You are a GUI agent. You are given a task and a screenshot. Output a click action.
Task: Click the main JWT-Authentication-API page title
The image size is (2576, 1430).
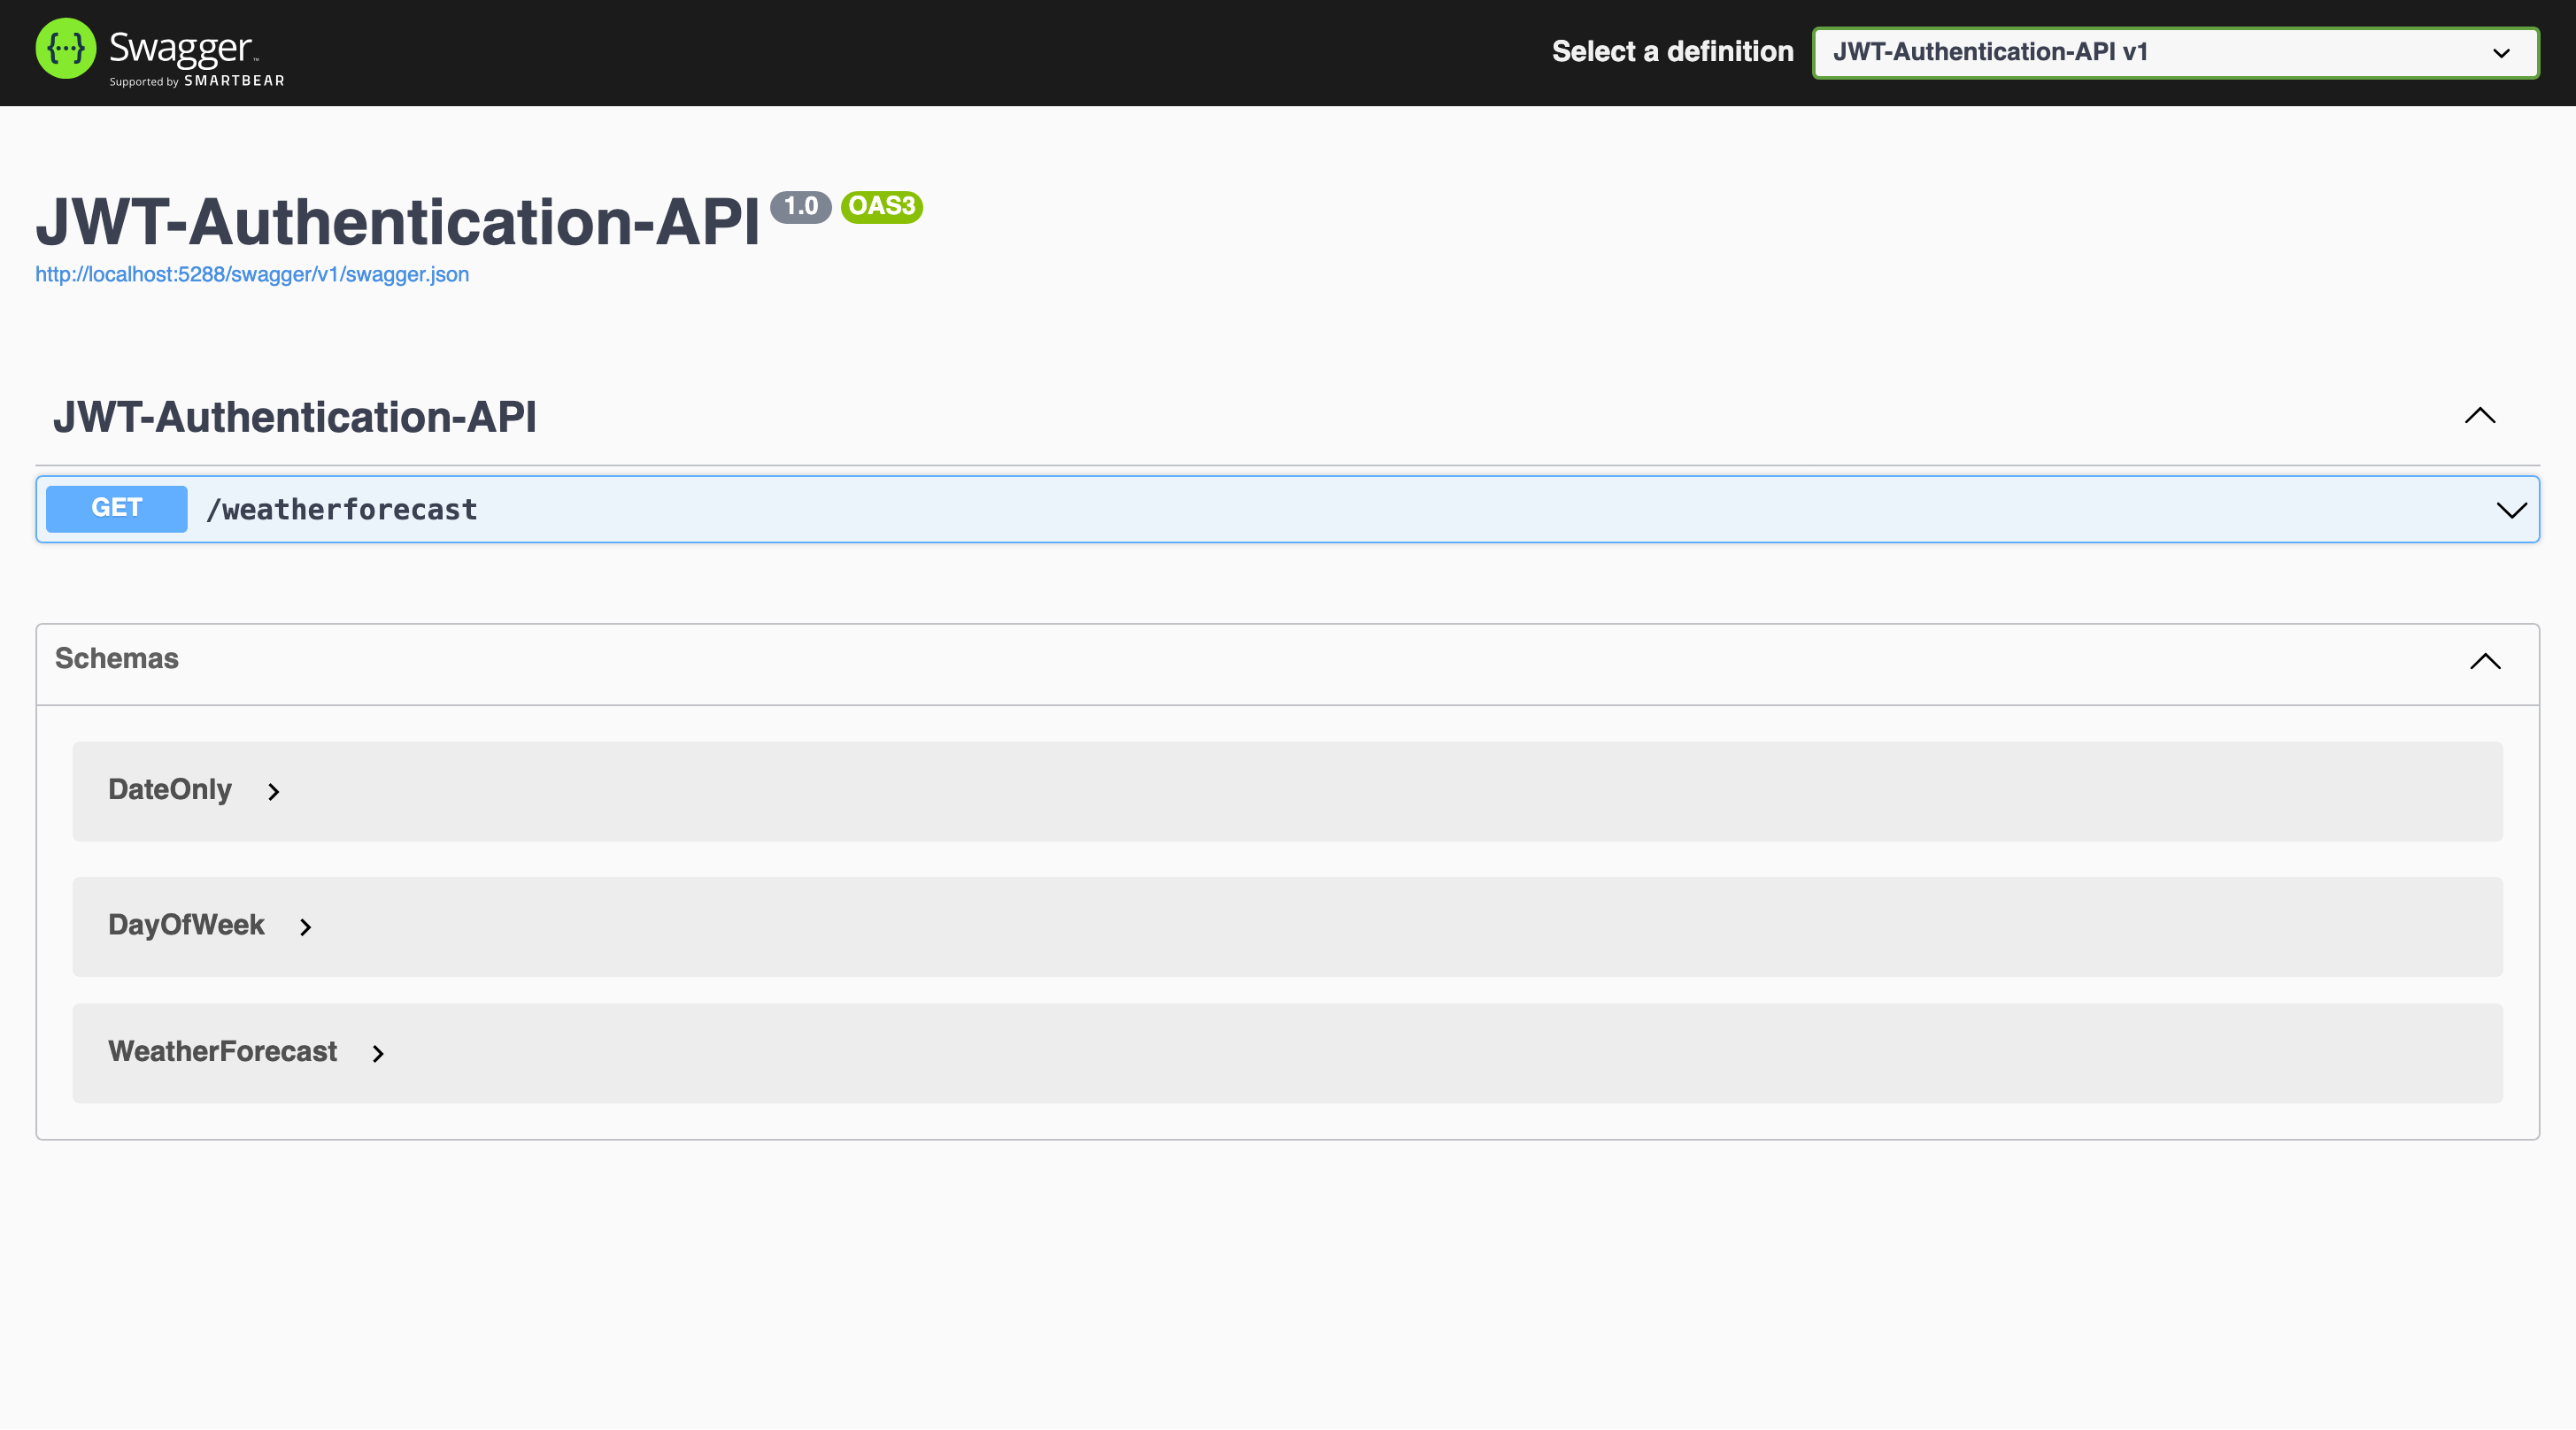pos(398,221)
